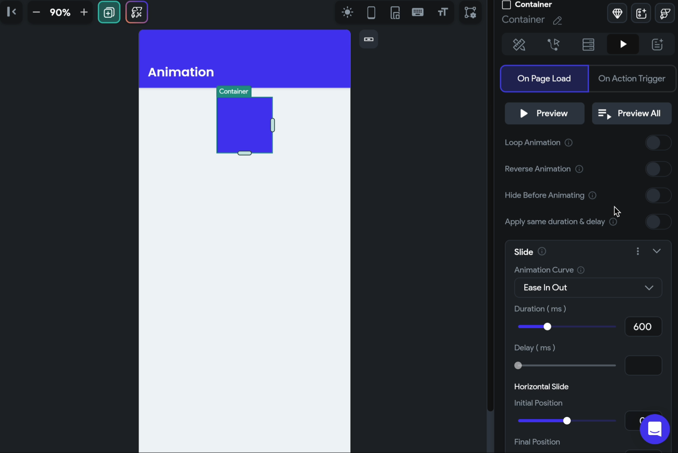
Task: Click the add widget teal icon
Action: (x=109, y=13)
